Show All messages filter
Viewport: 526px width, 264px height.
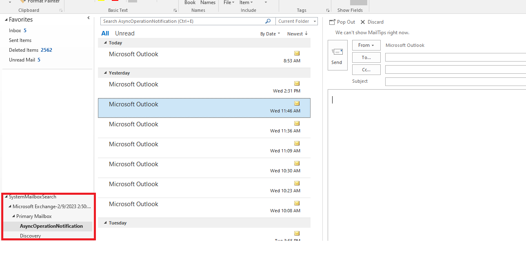coord(105,33)
